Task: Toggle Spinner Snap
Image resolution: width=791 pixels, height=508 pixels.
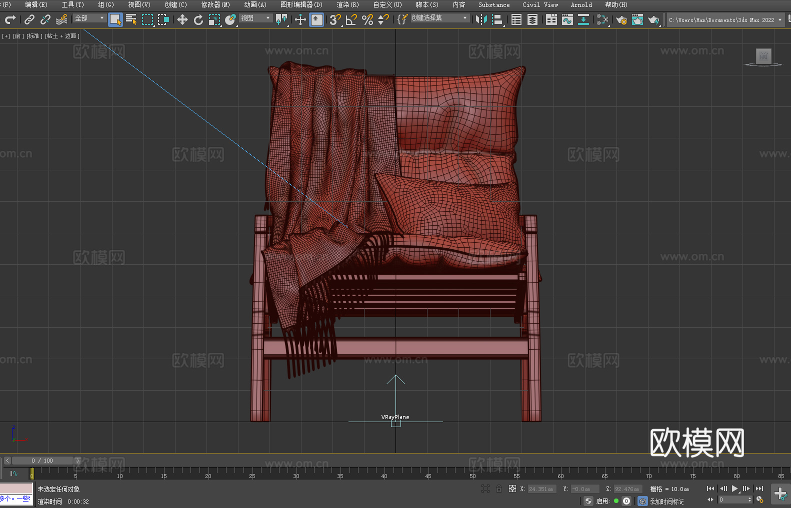Action: [383, 19]
